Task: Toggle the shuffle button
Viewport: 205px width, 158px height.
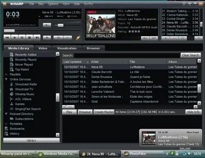Action: point(58,37)
